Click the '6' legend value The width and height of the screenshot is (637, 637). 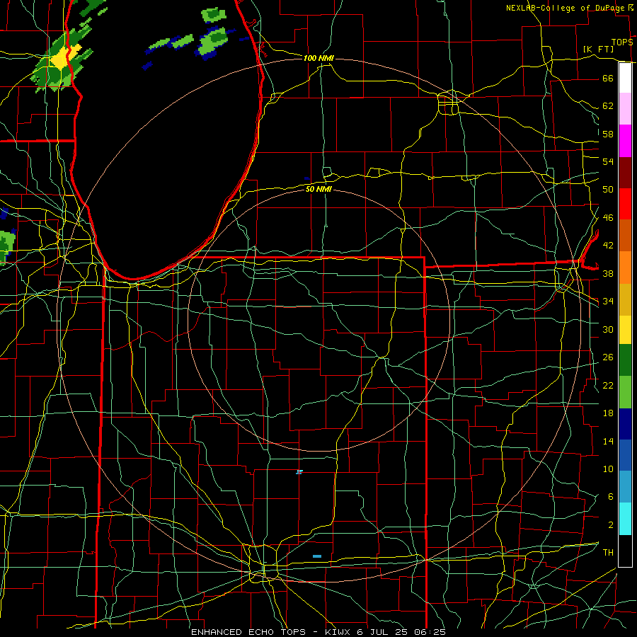coord(610,497)
